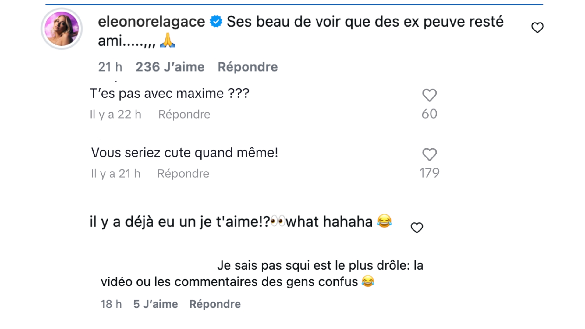Image resolution: width=585 pixels, height=329 pixels.
Task: Click the blue verified badge beside eleonorelagace
Action: [216, 22]
